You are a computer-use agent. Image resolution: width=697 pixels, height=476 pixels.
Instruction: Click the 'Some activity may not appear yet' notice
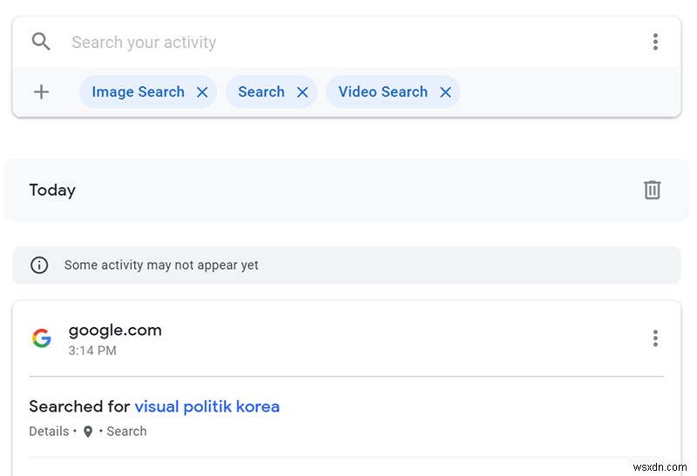(x=161, y=265)
